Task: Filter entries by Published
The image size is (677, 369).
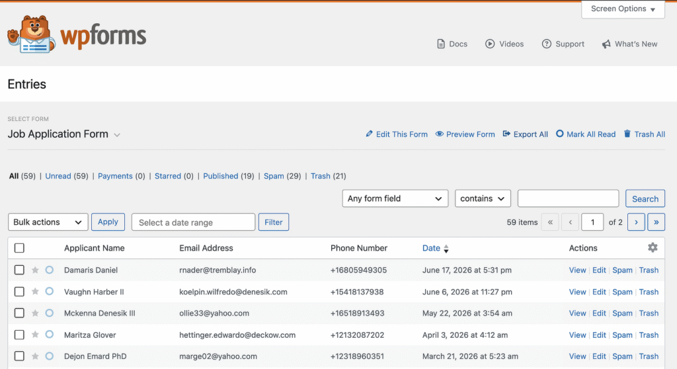Action: pyautogui.click(x=220, y=176)
